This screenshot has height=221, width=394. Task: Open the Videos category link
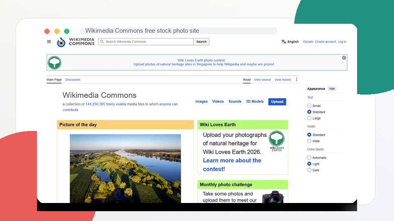click(218, 101)
